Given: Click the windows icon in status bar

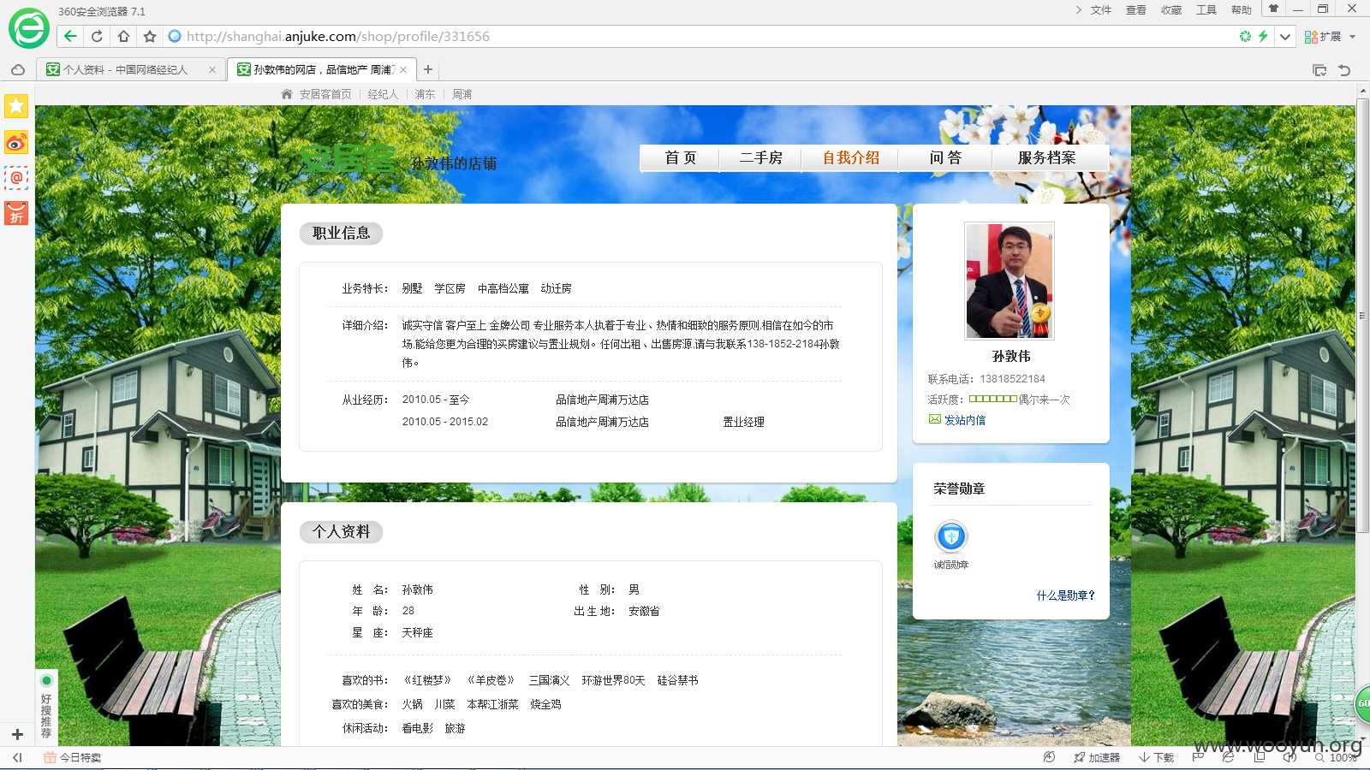Looking at the screenshot, I should click(1259, 757).
